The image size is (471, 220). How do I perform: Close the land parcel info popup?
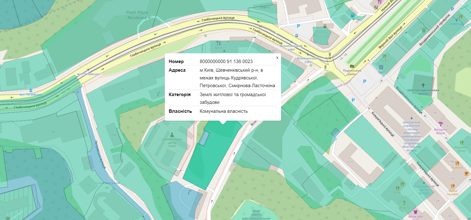coord(277,57)
